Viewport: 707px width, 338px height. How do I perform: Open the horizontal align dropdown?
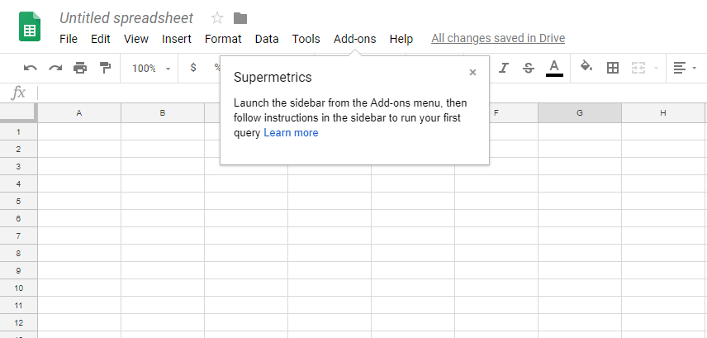tap(683, 68)
